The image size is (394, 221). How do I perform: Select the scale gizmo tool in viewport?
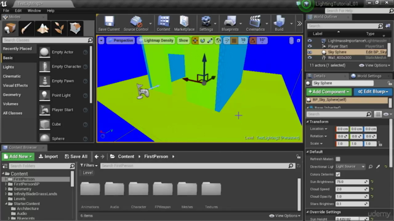[210, 41]
